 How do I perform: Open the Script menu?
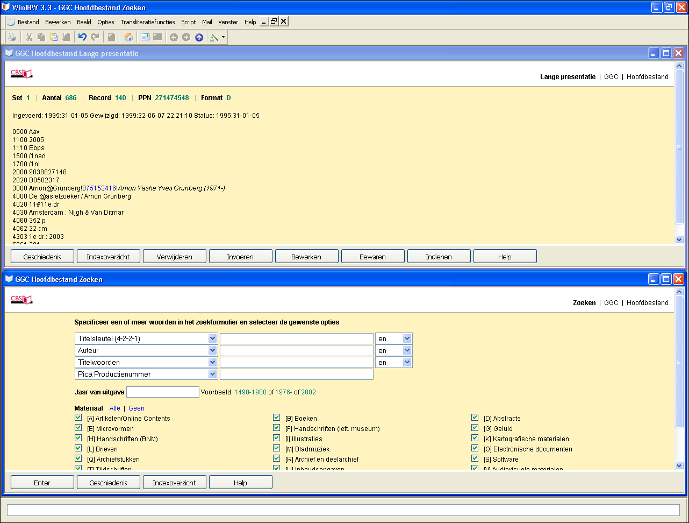[x=189, y=22]
